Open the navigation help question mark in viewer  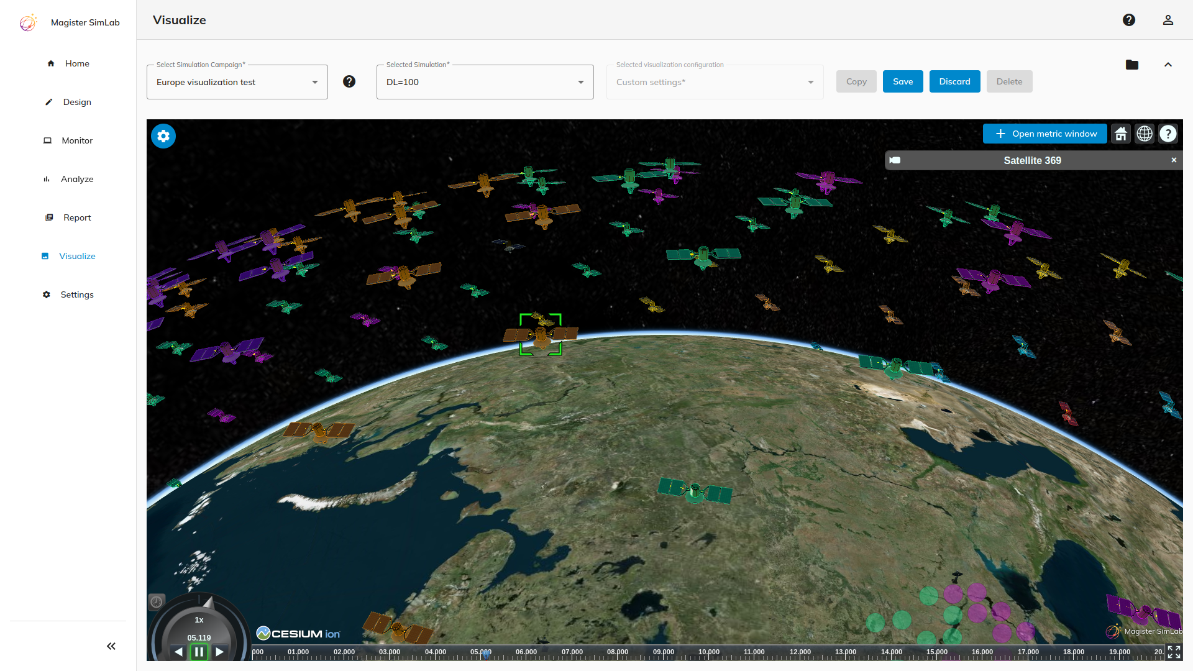coord(1168,134)
